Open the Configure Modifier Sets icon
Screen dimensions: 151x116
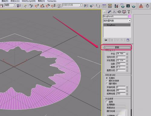click(128, 40)
